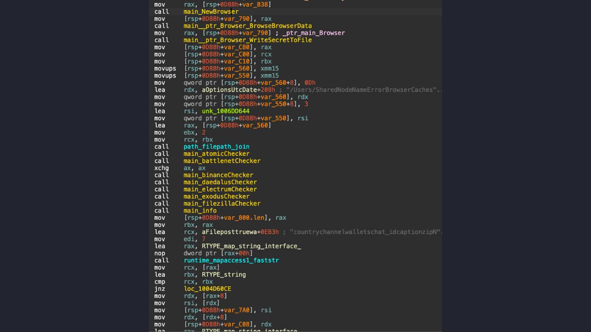
Task: Select main__ptr_Browser_BrowseBrowserData function name
Action: (x=247, y=26)
